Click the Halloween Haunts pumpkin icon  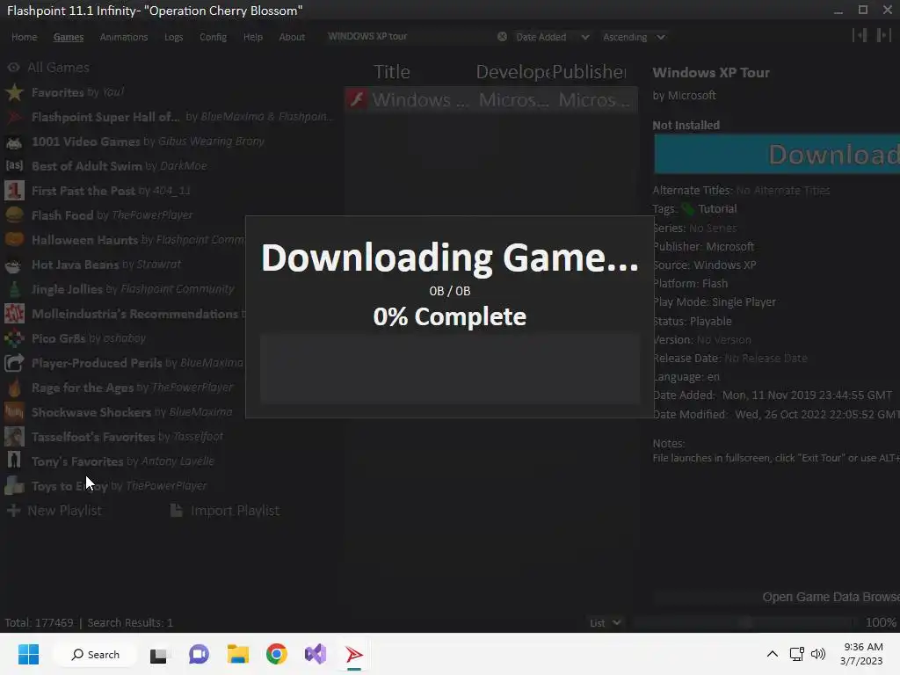[14, 240]
